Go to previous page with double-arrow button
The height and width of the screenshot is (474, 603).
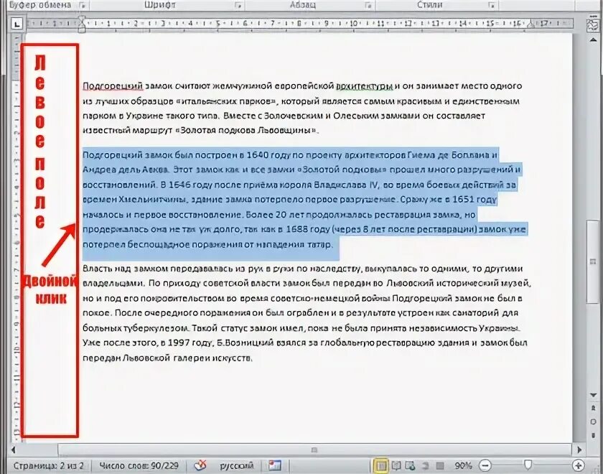[593, 408]
